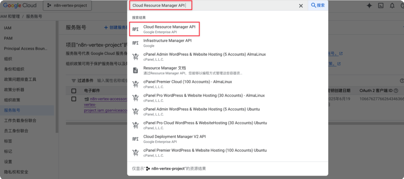Open the notifications bell
The image size is (404, 179).
[392, 6]
